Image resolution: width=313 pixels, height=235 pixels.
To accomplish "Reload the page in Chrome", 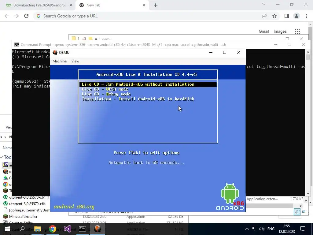I will [x=26, y=16].
